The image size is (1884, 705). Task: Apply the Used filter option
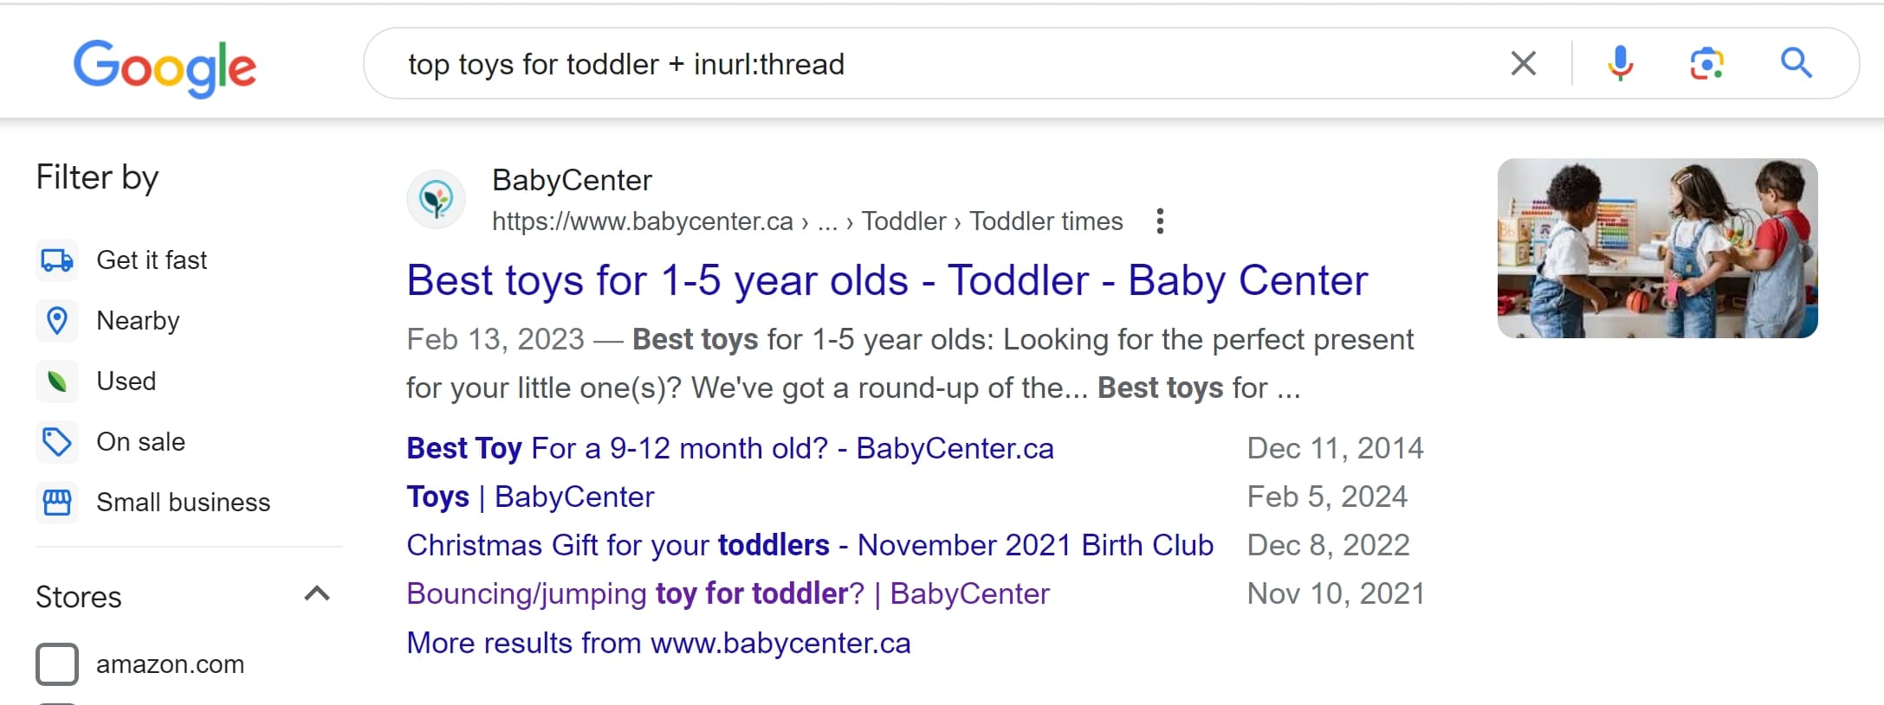coord(126,381)
